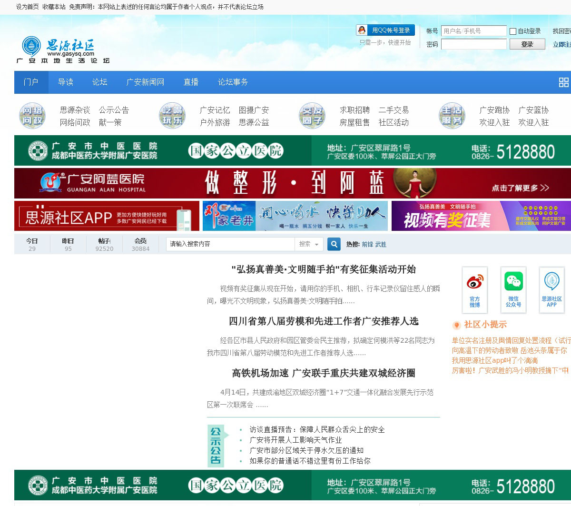Click the 网络问政 round category icon
This screenshot has width=571, height=506.
coord(32,116)
